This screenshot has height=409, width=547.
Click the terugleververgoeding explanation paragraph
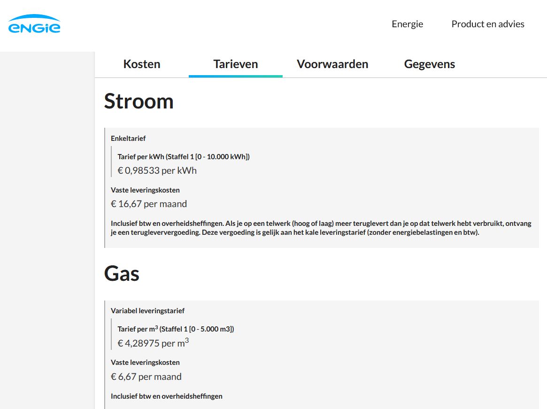coord(321,228)
